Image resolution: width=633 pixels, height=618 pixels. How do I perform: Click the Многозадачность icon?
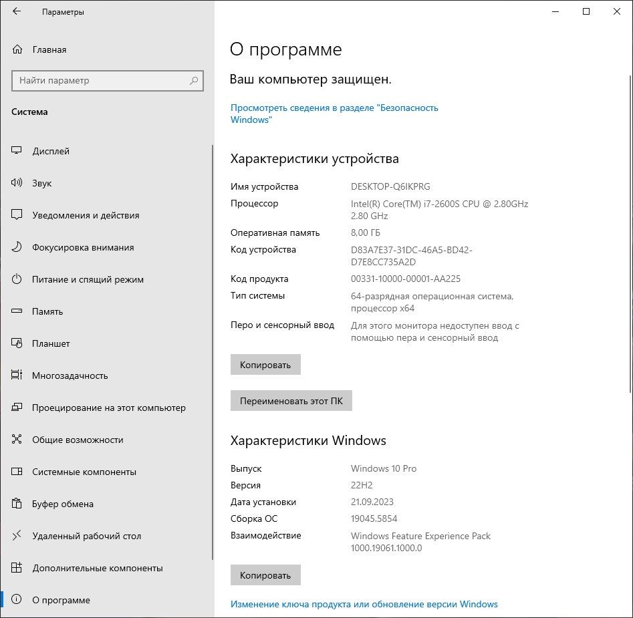click(x=17, y=375)
